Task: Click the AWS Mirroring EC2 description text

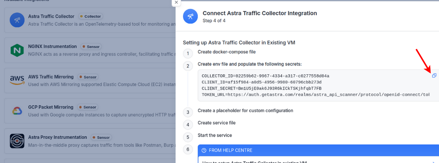Action: click(x=102, y=84)
